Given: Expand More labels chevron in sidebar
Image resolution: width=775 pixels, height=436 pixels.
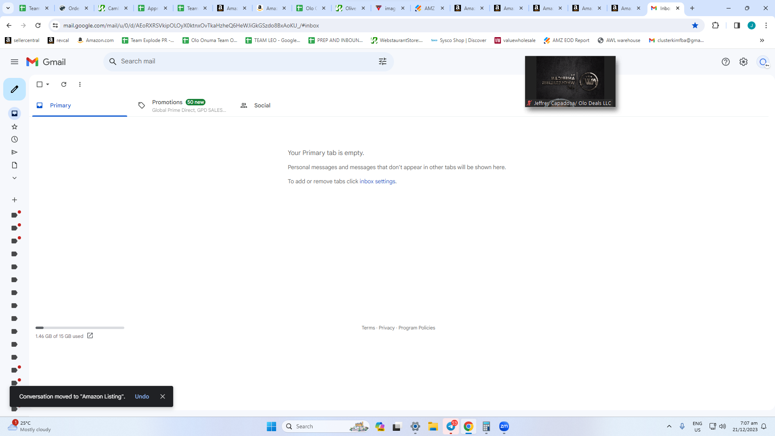Looking at the screenshot, I should tap(15, 178).
